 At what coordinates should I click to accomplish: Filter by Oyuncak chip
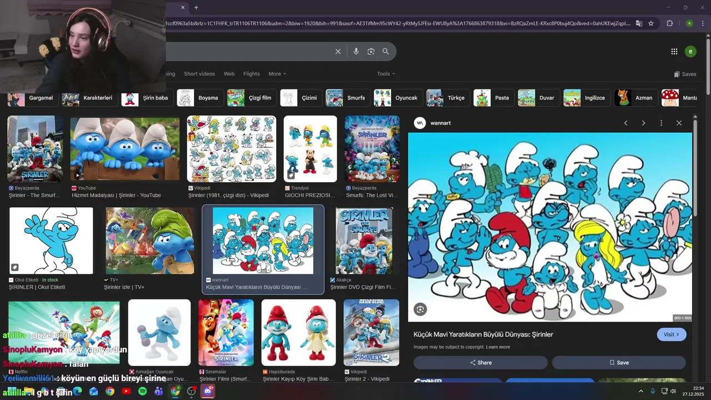point(397,98)
